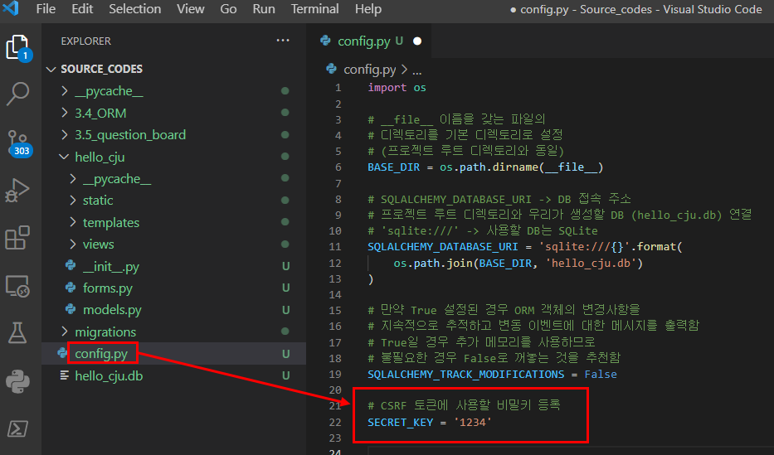Viewport: 774px width, 455px height.
Task: Open the File menu
Action: pos(46,9)
